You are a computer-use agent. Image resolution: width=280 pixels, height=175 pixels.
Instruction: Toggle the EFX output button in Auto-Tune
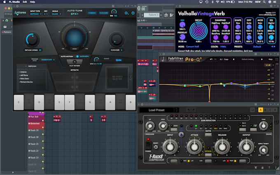(119, 60)
